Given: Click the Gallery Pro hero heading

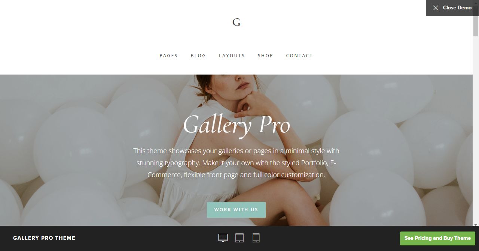Looking at the screenshot, I should (237, 125).
